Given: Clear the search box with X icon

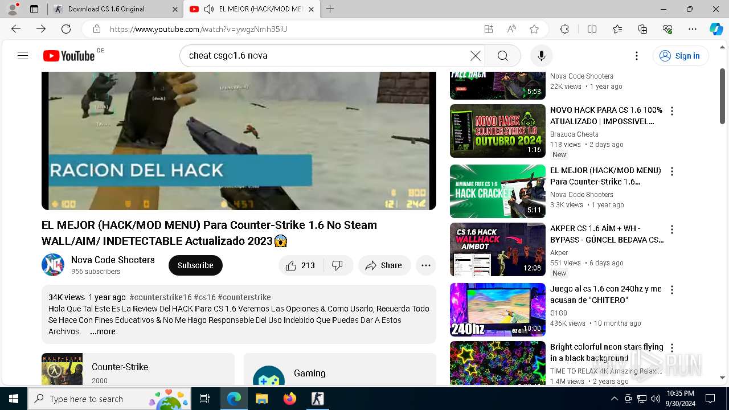Looking at the screenshot, I should pyautogui.click(x=476, y=56).
